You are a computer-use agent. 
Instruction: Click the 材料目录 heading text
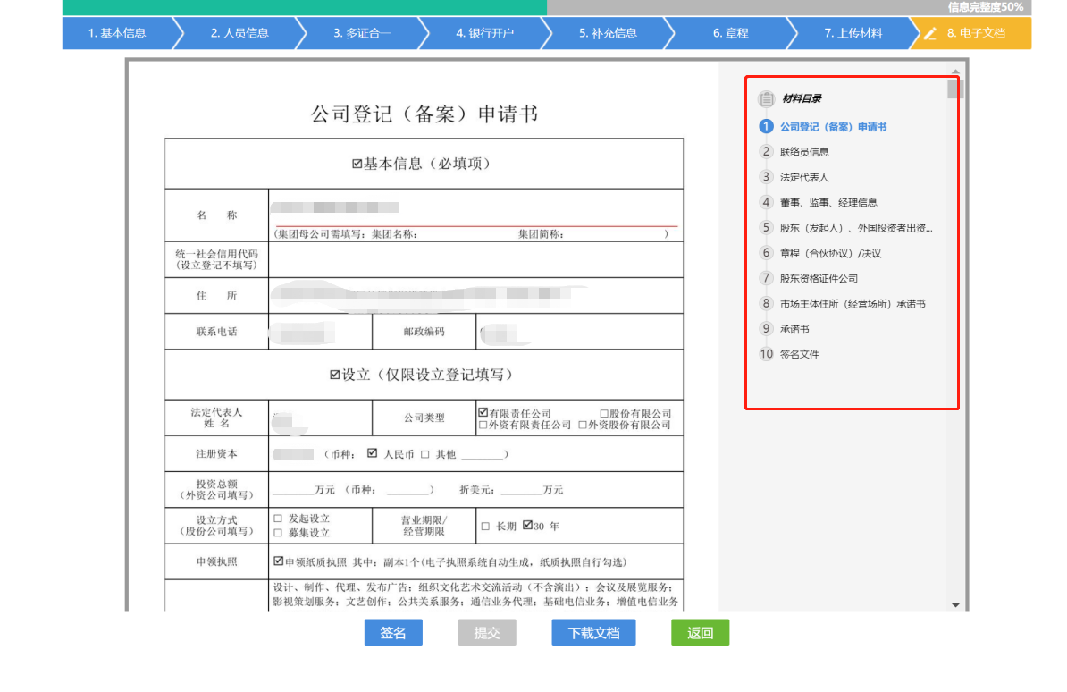click(x=802, y=98)
